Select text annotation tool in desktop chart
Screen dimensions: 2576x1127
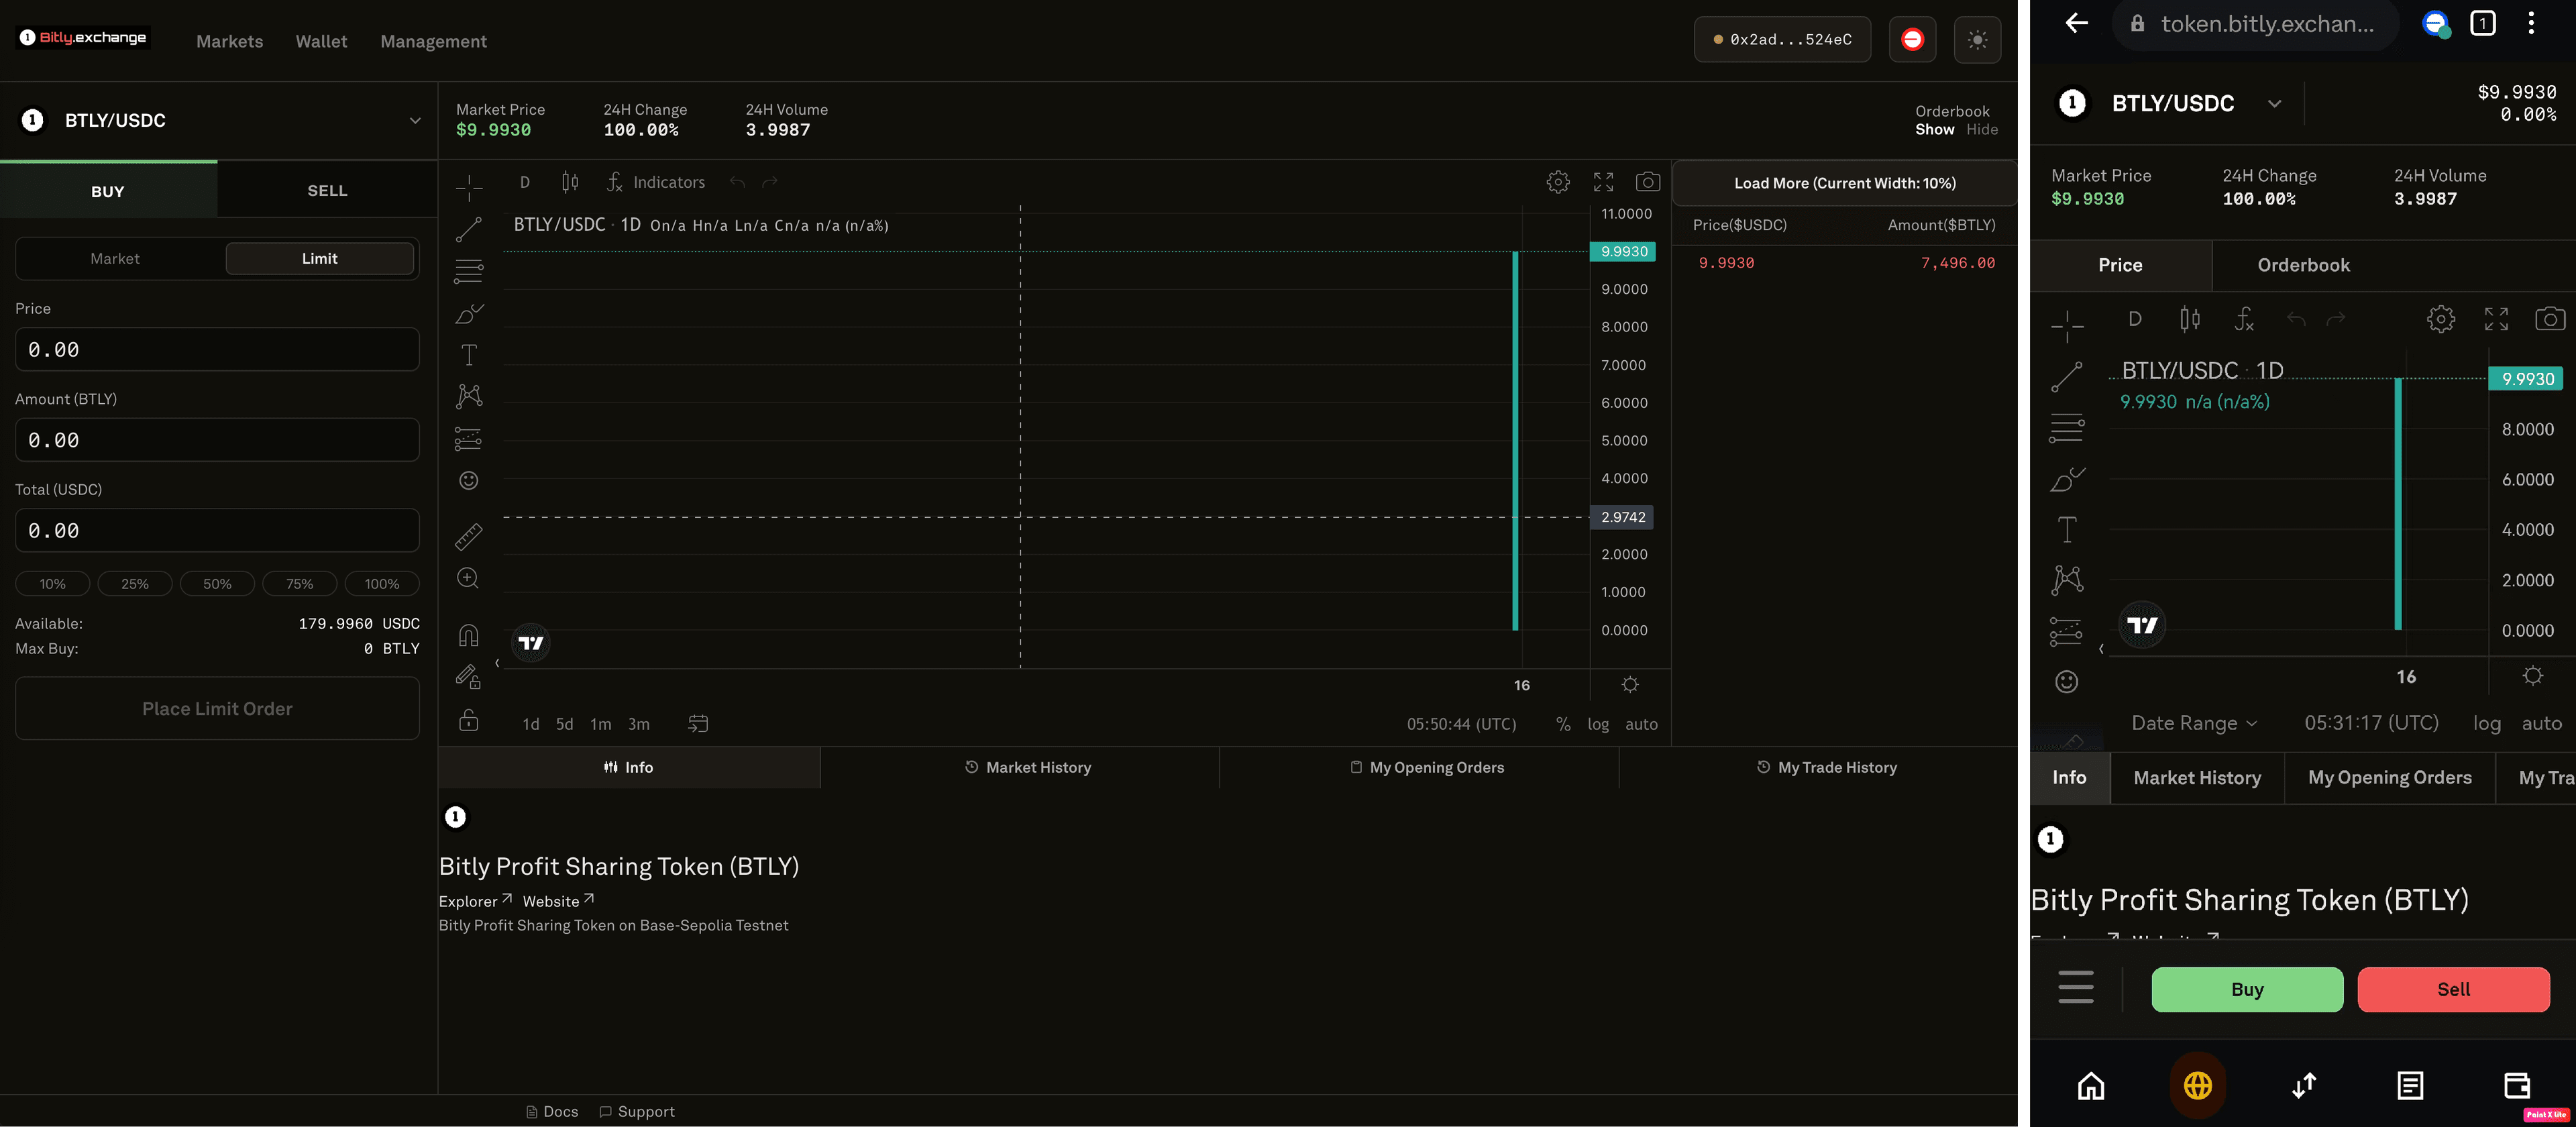pyautogui.click(x=469, y=355)
